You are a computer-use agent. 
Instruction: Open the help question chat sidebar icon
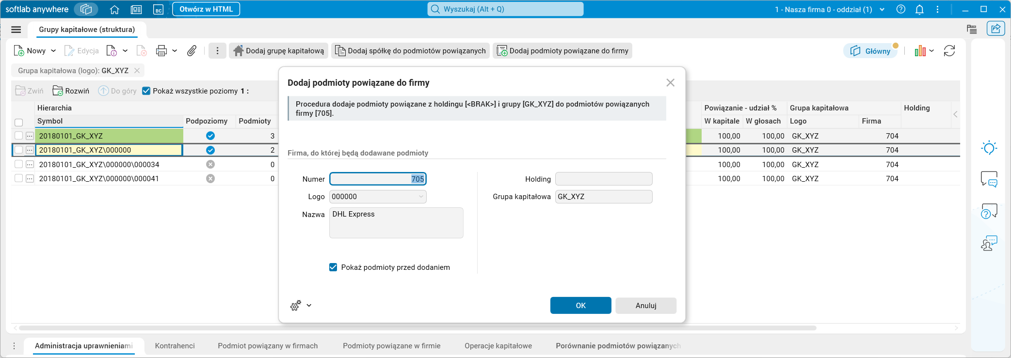pyautogui.click(x=989, y=211)
